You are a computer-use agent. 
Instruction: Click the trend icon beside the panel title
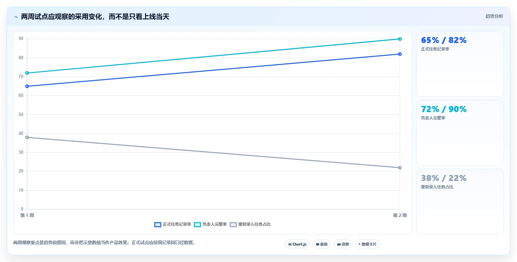click(x=16, y=17)
